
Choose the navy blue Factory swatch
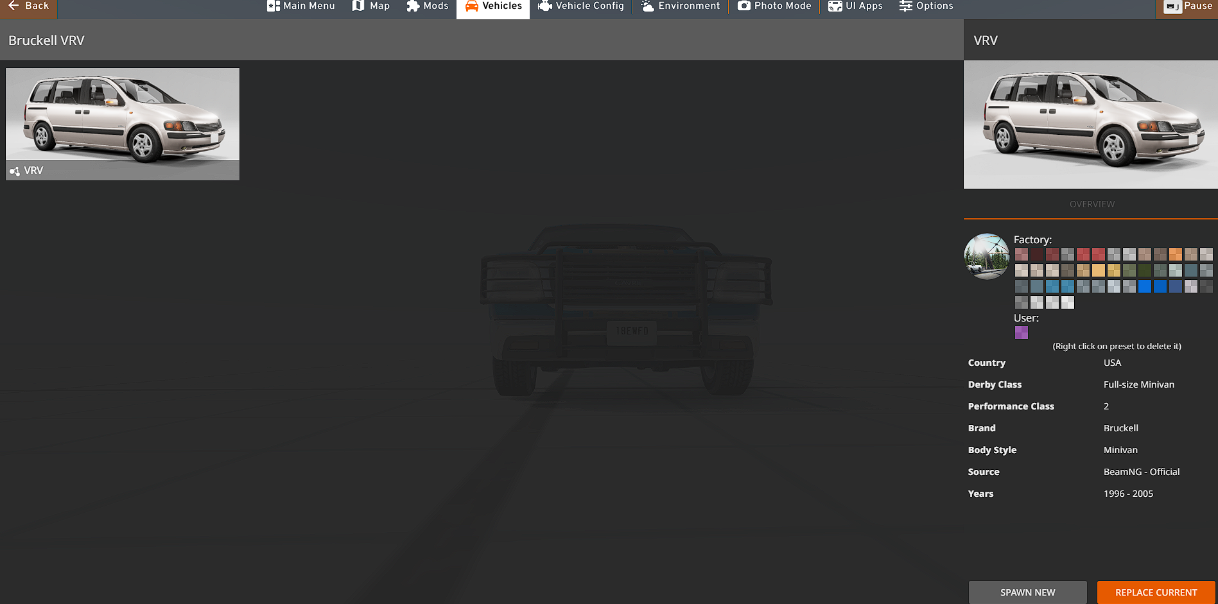pyautogui.click(x=1176, y=286)
